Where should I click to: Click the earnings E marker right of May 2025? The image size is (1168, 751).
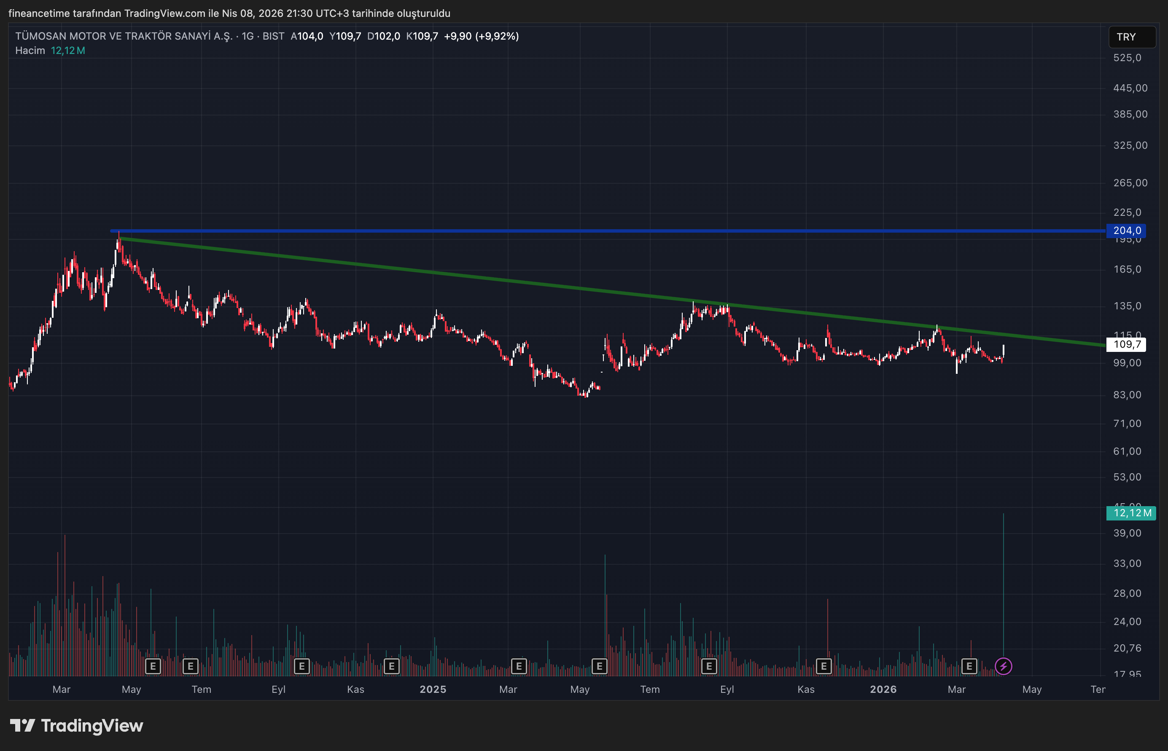pyautogui.click(x=599, y=666)
